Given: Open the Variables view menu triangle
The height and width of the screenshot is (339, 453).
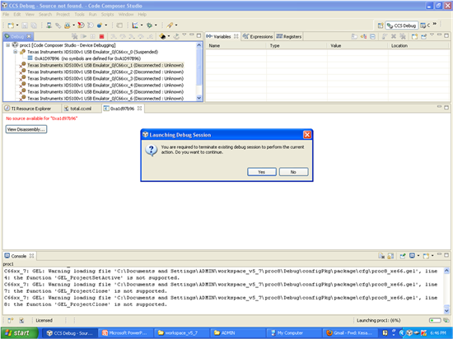Looking at the screenshot, I should tap(432, 35).
